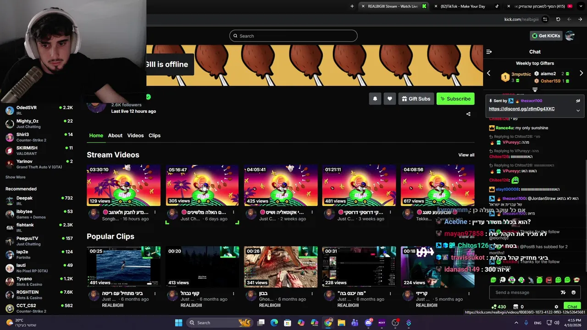Open options menu for 01:21:11 video

(390, 212)
